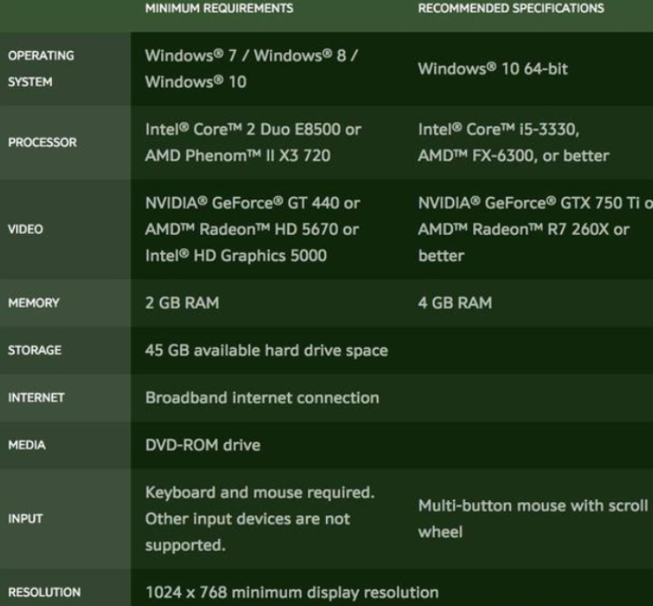Select the Storage row label

34,351
